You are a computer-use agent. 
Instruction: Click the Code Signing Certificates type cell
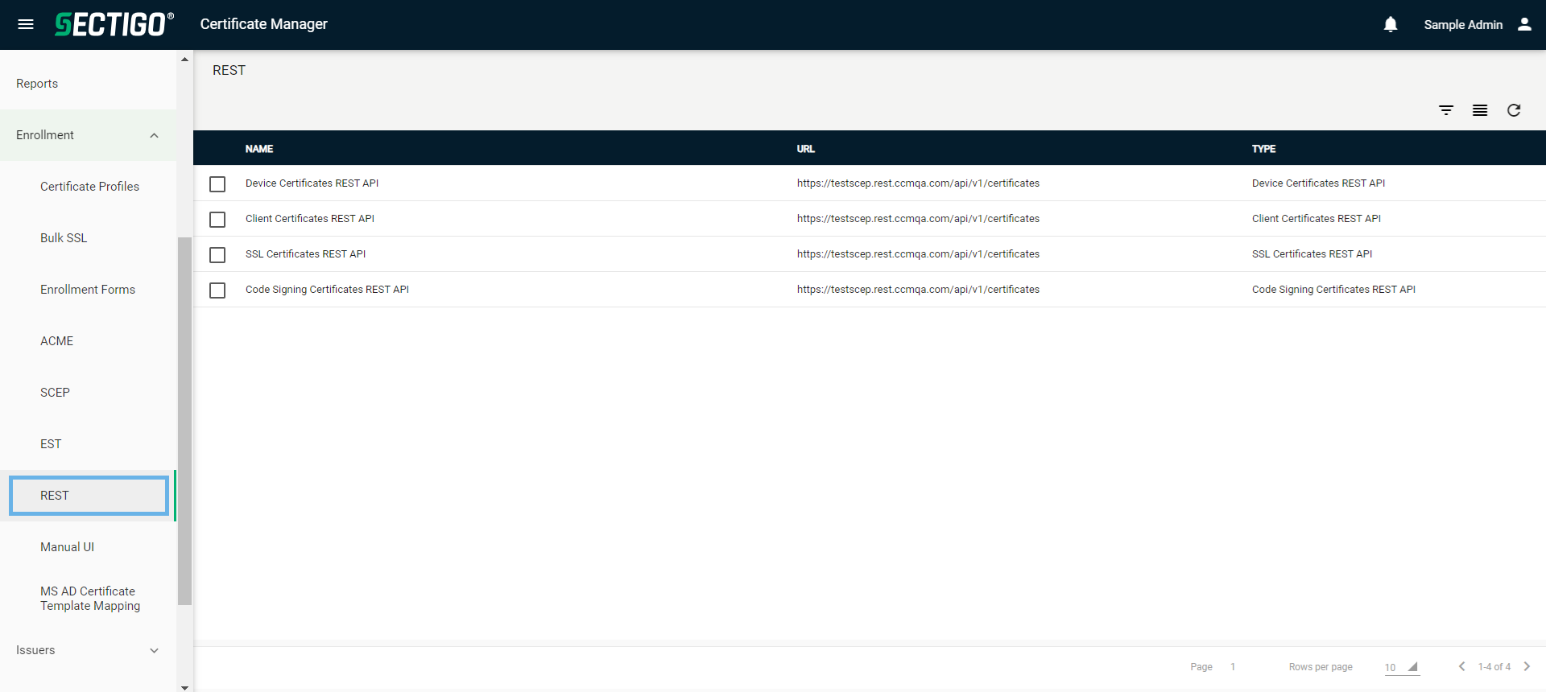[x=1333, y=290]
